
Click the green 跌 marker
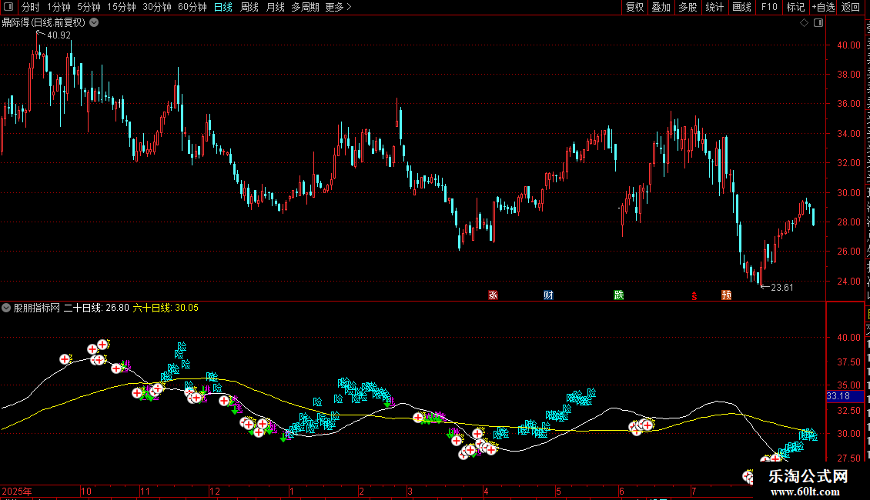coord(619,295)
